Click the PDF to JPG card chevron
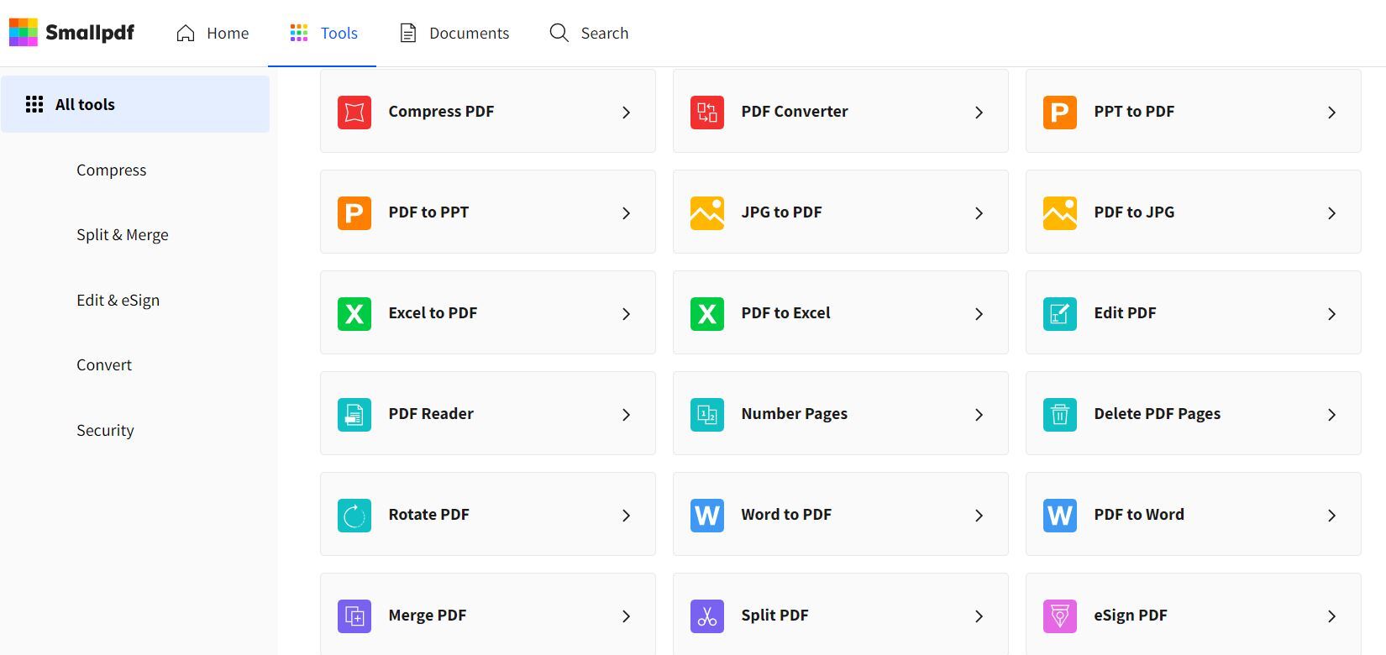This screenshot has width=1386, height=655. click(x=1331, y=212)
